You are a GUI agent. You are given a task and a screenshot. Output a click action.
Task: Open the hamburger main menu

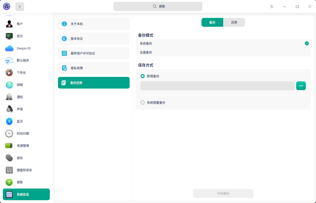point(272,7)
